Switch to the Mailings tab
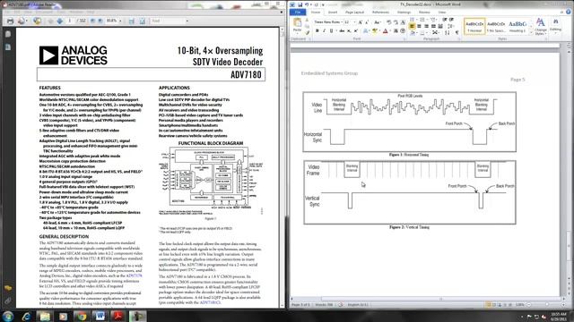 pos(404,12)
